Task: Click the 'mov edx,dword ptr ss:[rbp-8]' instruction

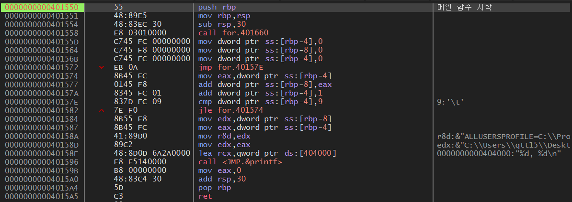Action: [265, 119]
